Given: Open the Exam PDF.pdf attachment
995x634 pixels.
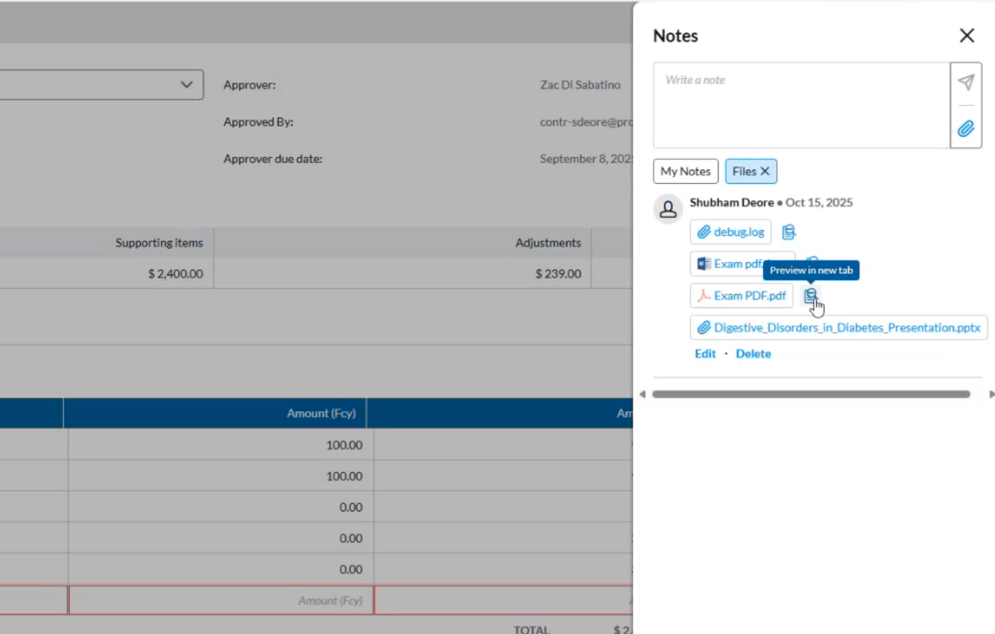Looking at the screenshot, I should (741, 296).
